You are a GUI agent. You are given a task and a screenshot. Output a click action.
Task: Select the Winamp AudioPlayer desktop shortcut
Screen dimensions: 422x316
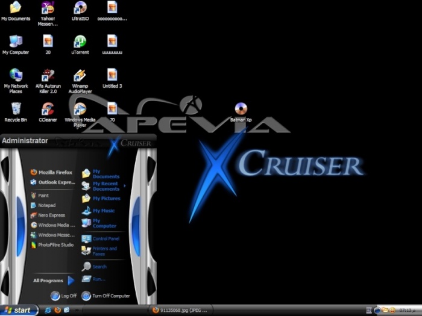tap(80, 81)
